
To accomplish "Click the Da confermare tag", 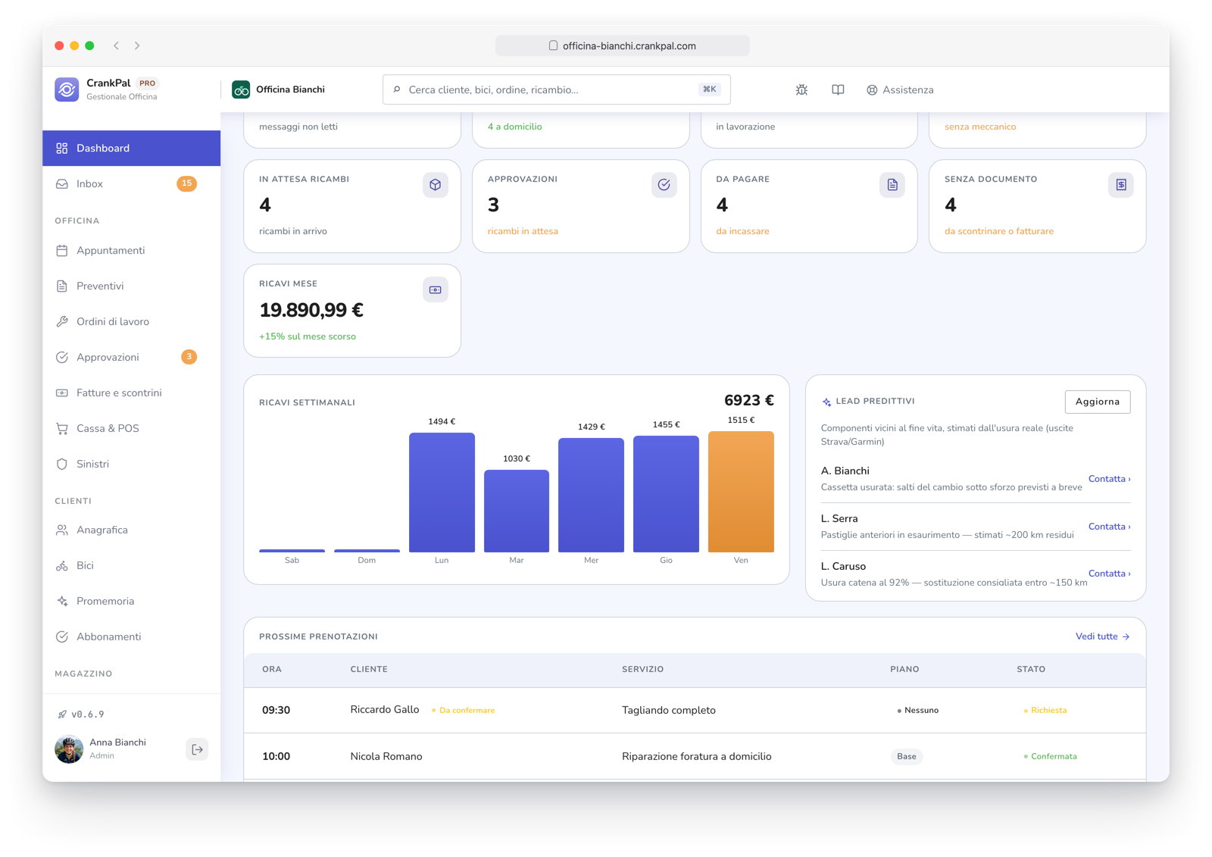I will 464,711.
